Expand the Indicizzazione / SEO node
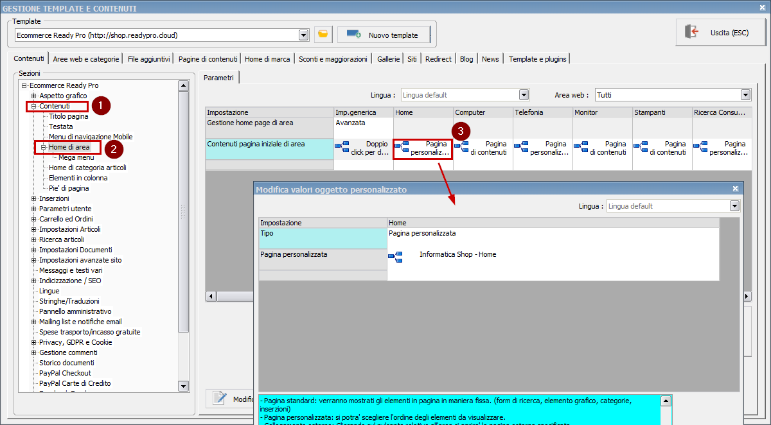This screenshot has height=425, width=771. coord(34,281)
